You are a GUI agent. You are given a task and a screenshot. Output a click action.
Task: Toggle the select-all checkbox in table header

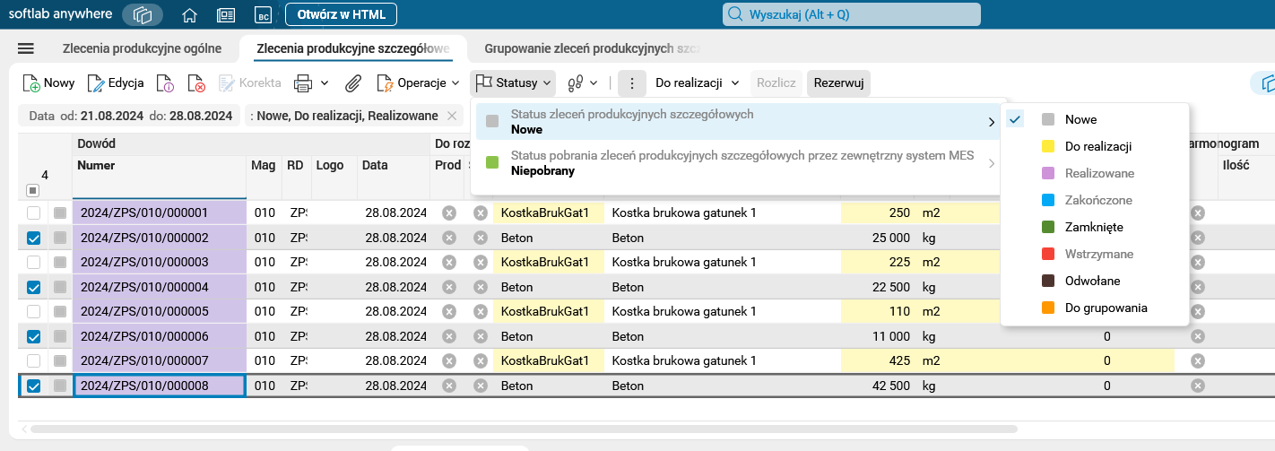tap(33, 190)
